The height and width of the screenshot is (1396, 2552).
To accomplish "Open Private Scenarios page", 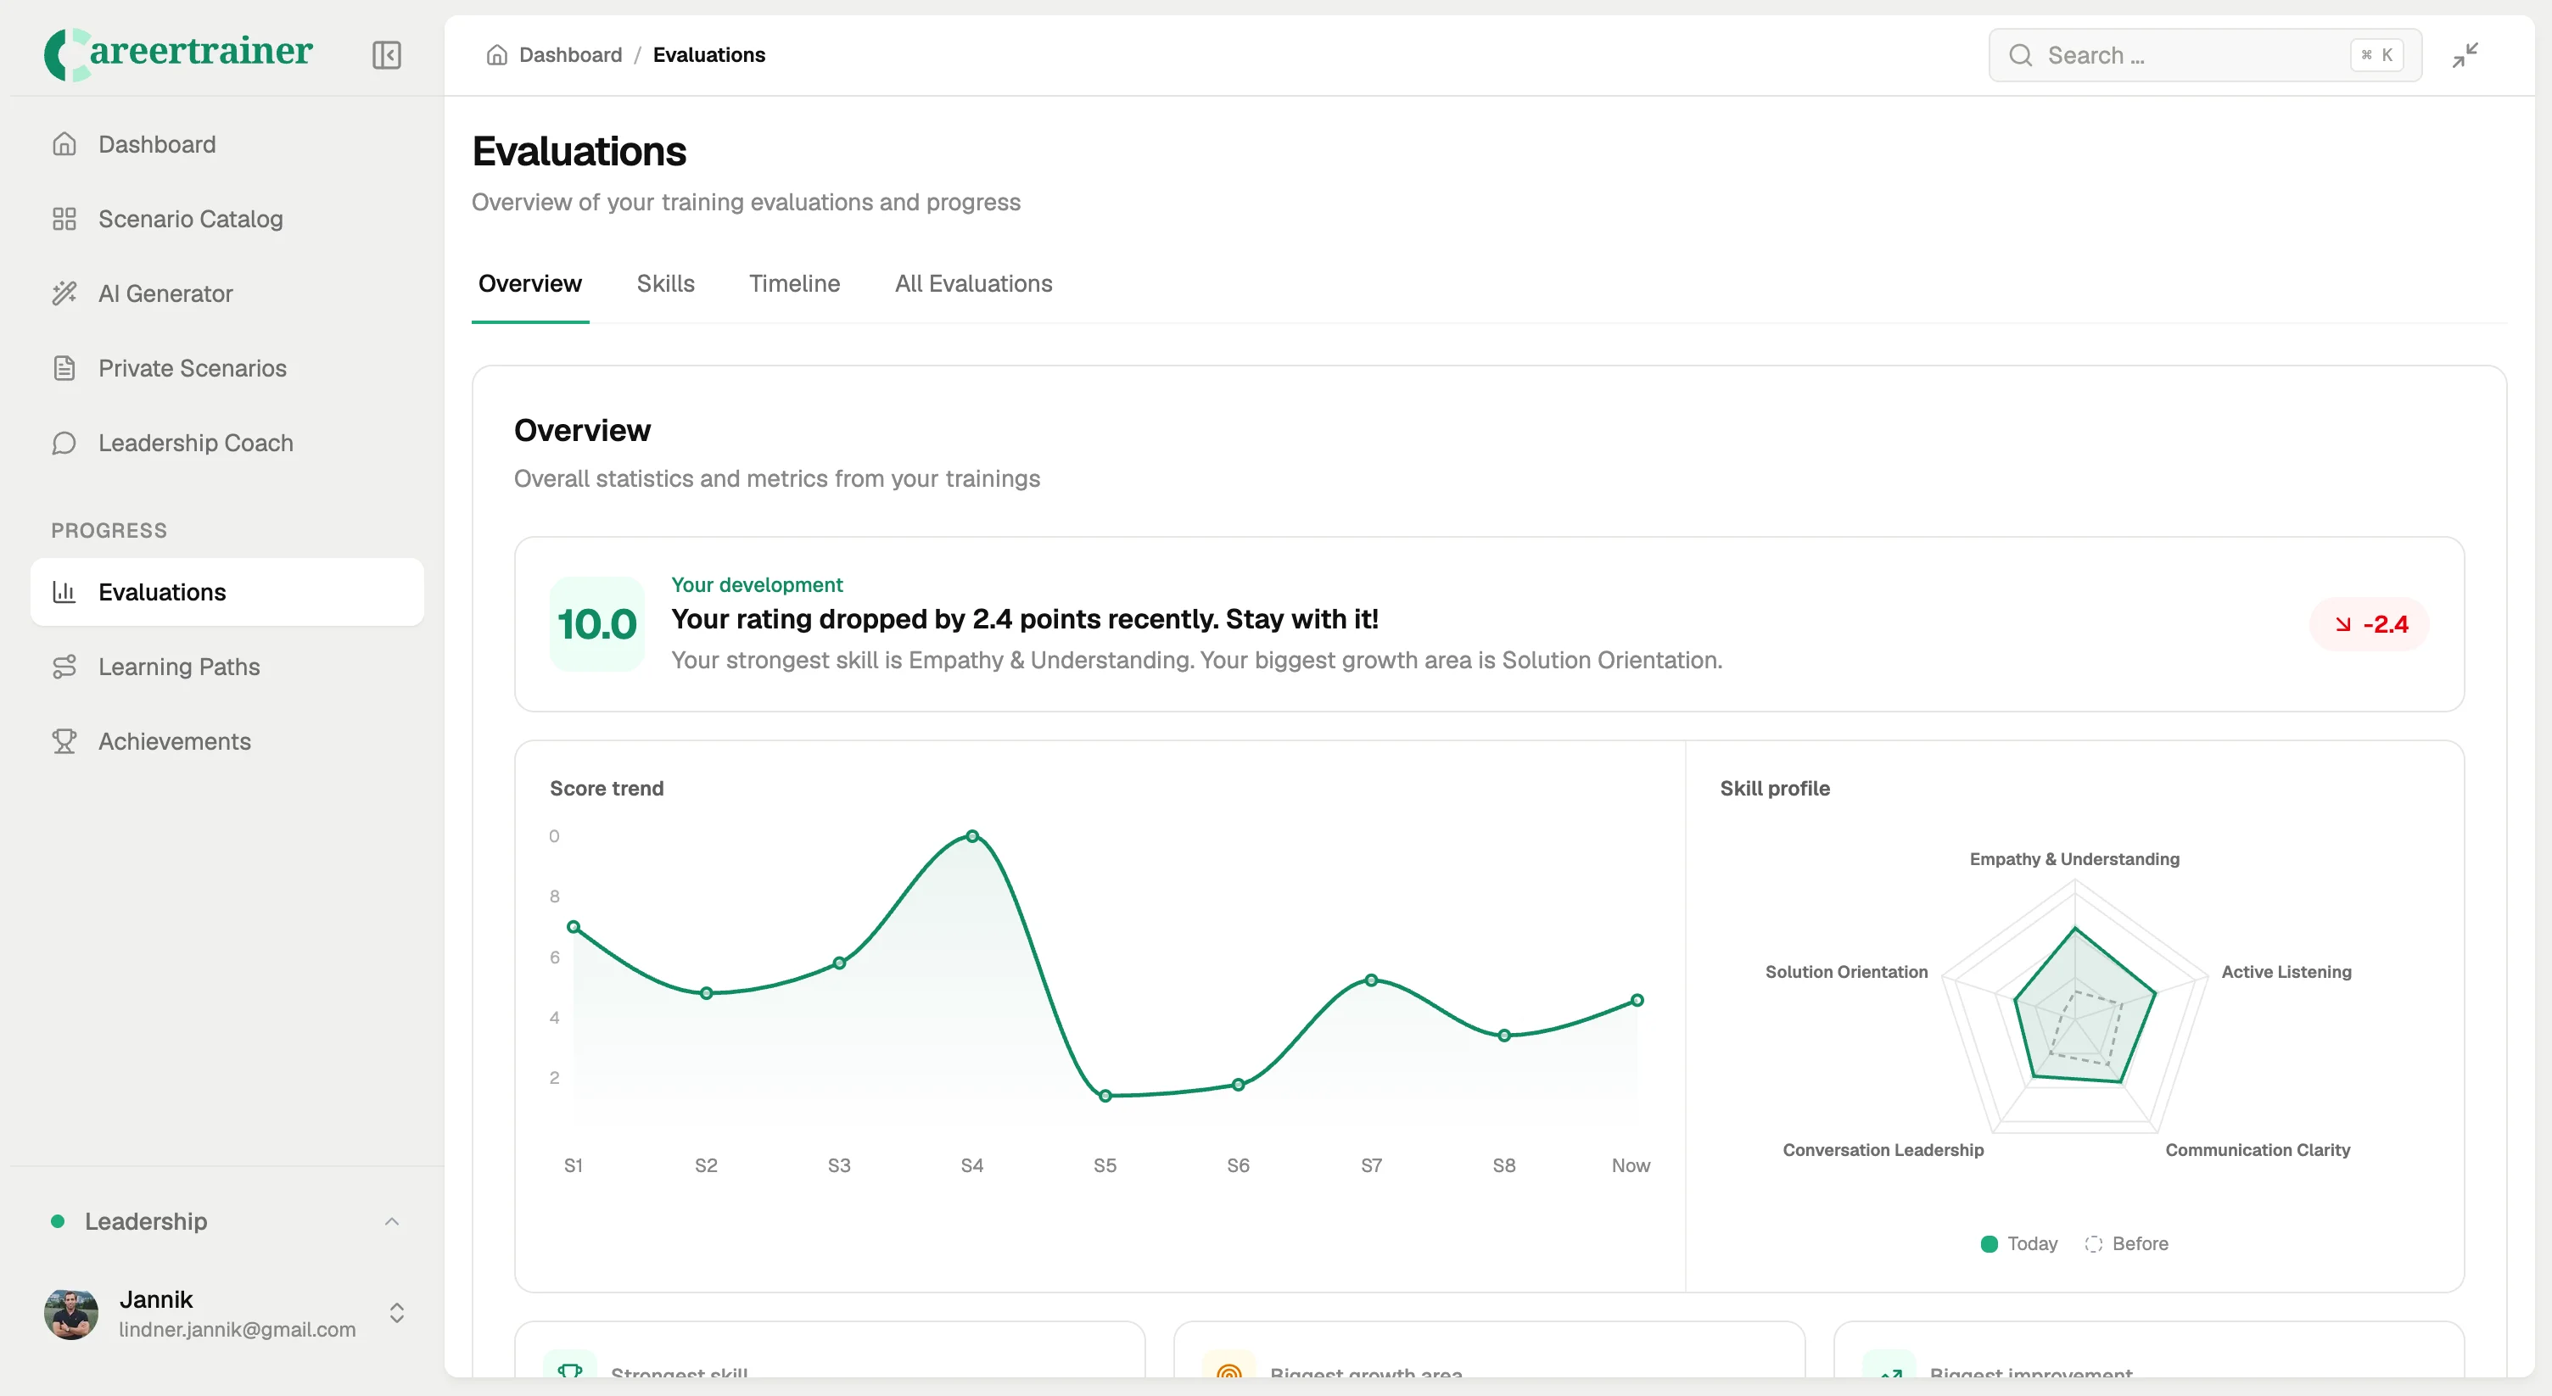I will [227, 368].
